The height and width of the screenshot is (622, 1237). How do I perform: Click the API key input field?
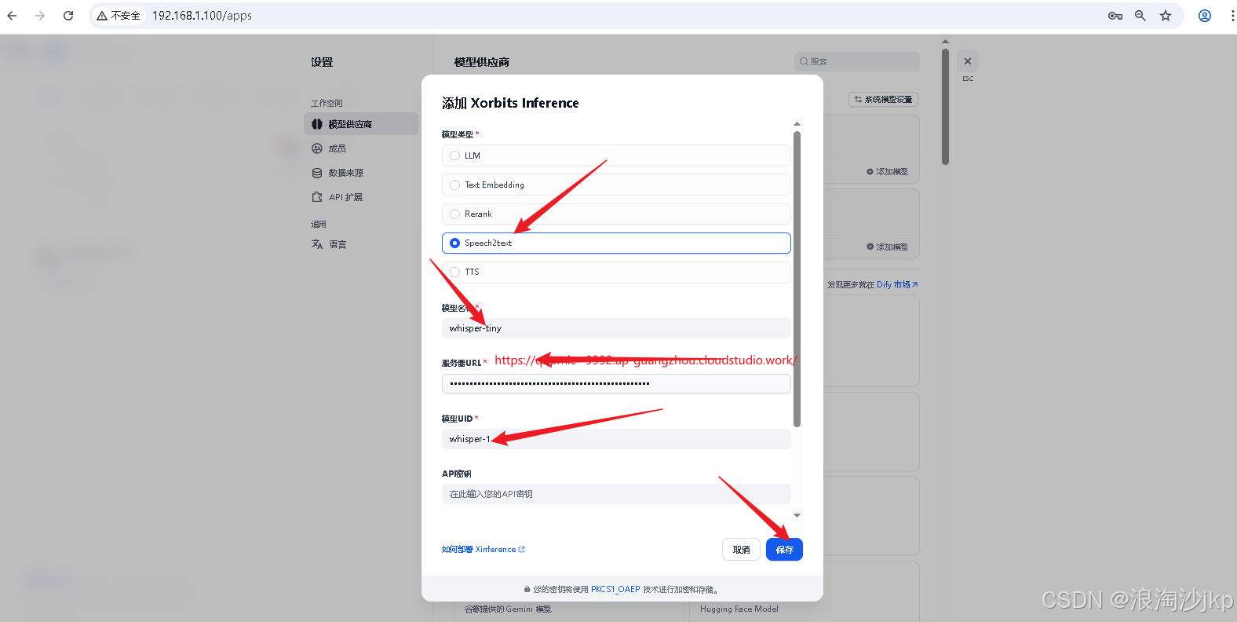click(616, 494)
